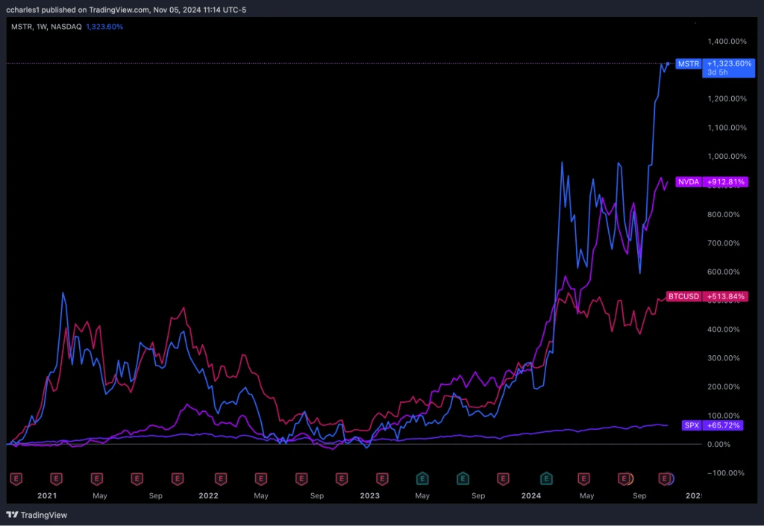Click the earnings icon below May 2022
The width and height of the screenshot is (764, 526).
(x=260, y=479)
